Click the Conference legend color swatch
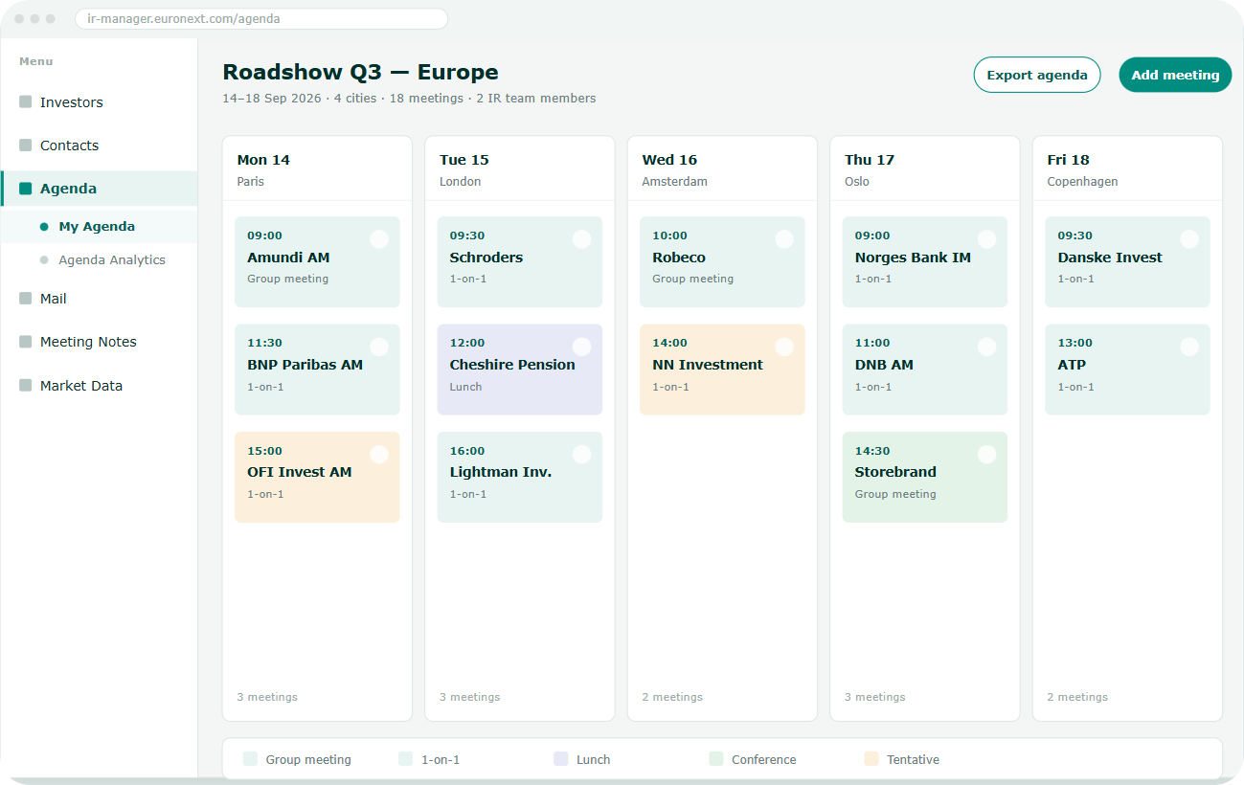Viewport: 1244px width, 785px height. click(716, 759)
